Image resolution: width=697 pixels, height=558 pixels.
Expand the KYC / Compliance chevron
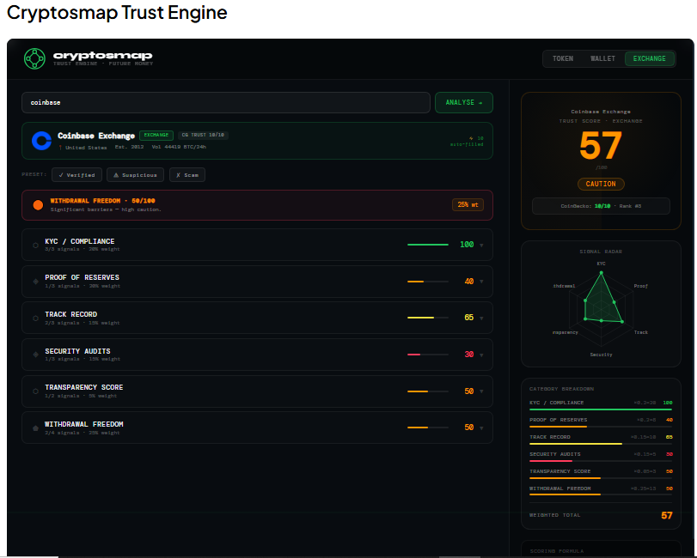coord(481,245)
